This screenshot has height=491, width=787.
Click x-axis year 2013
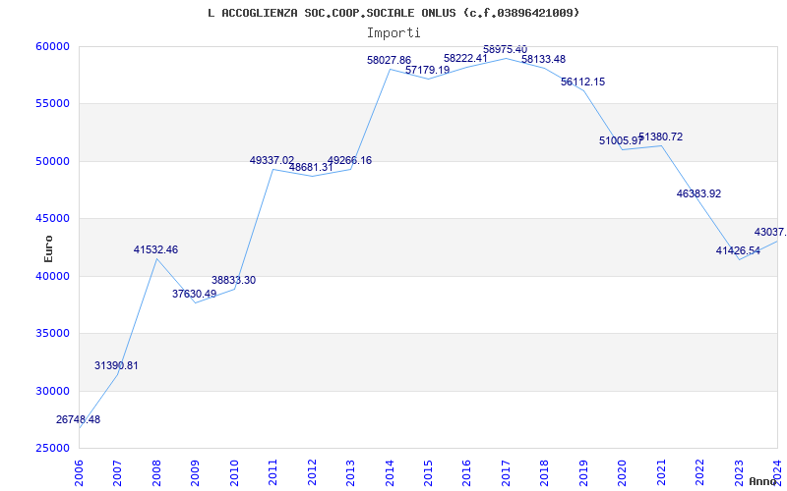point(351,473)
